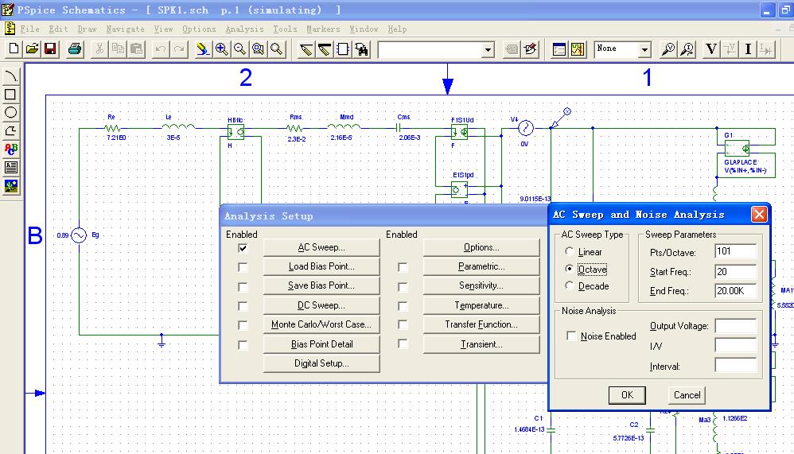Click the Insert Picture tool
The image size is (794, 454).
10,186
